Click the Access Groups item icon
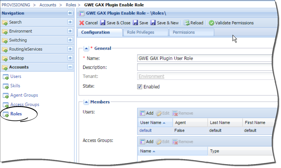 (6, 105)
